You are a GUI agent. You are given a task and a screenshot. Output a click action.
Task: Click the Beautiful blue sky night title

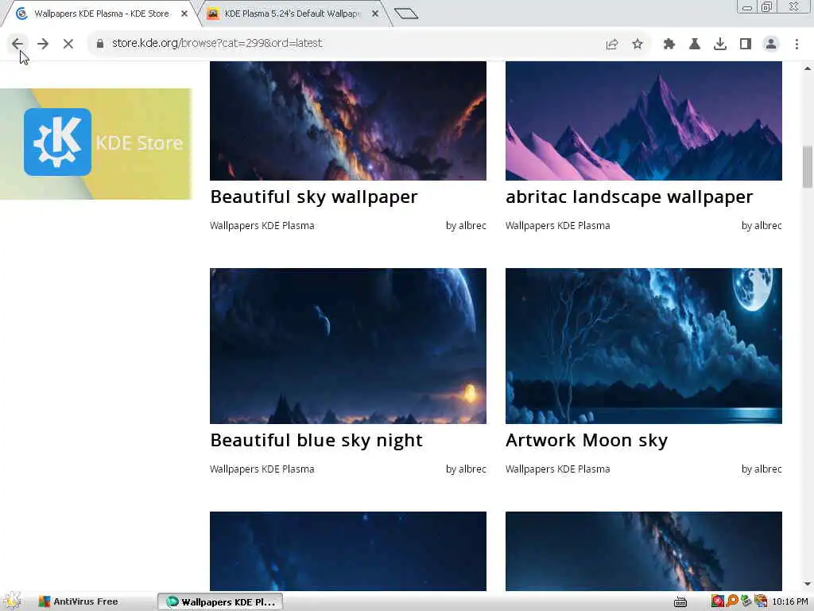tap(316, 440)
